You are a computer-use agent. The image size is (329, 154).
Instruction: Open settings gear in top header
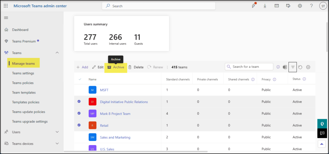300,6
